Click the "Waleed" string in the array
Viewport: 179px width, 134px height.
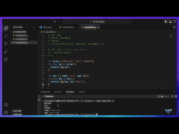[68, 61]
